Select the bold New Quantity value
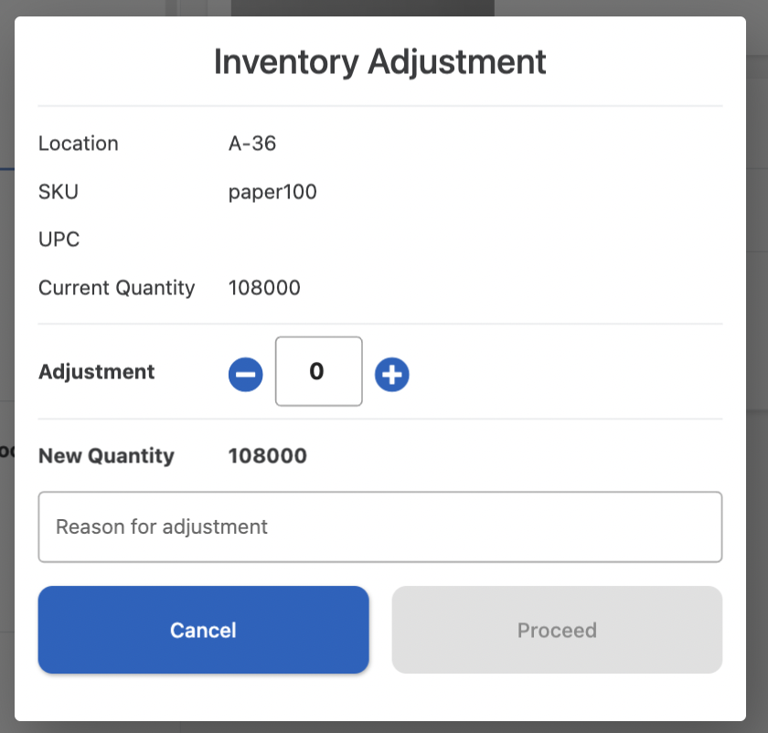 tap(268, 455)
